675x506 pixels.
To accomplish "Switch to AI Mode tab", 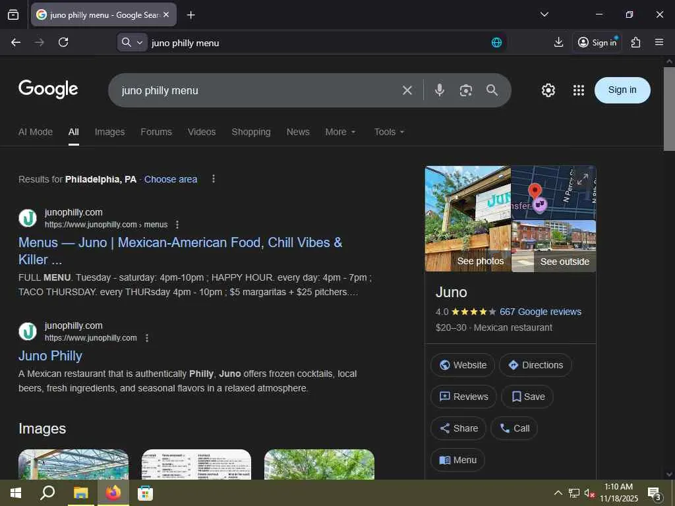I will pyautogui.click(x=36, y=132).
